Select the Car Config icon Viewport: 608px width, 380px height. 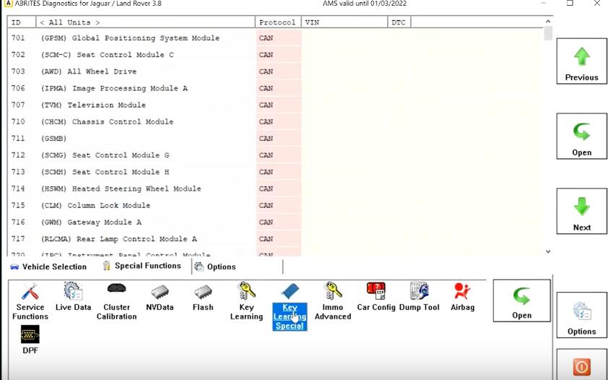(375, 298)
